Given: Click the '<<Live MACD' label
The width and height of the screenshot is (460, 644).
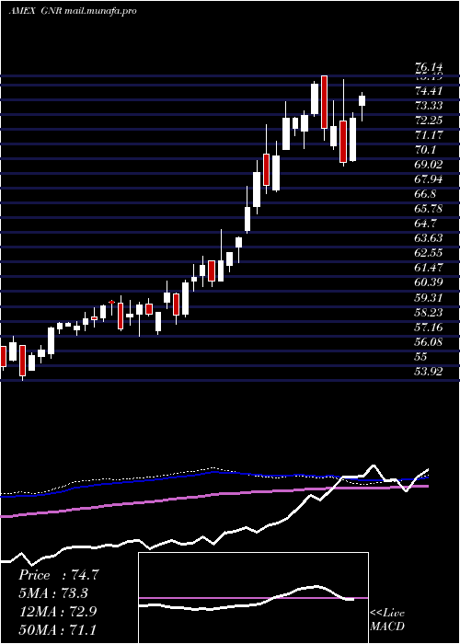Looking at the screenshot, I should 387,619.
